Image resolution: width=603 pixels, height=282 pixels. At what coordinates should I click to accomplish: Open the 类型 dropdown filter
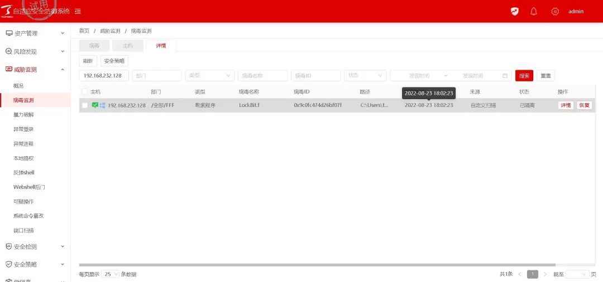pos(210,76)
